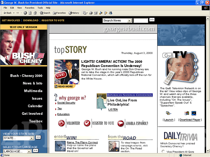
Task: Open Bush - Cheney 2000 sidebar item
Action: 26,76
